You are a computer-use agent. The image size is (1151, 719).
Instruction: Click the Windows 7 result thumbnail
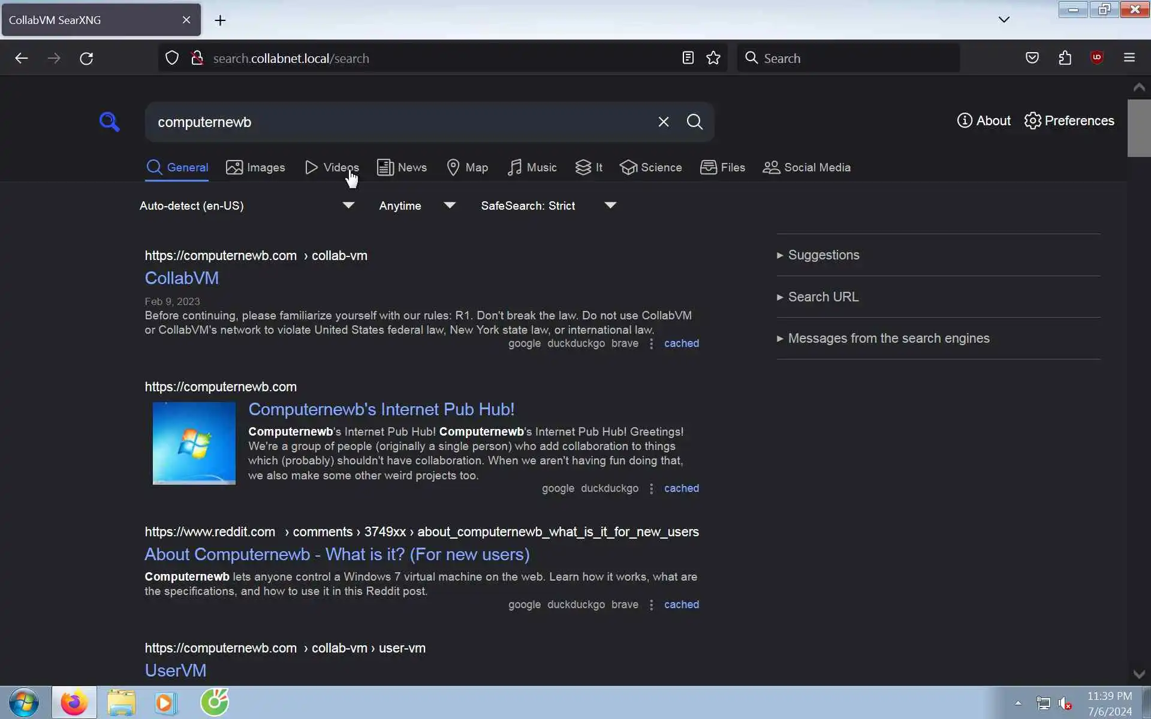click(194, 443)
